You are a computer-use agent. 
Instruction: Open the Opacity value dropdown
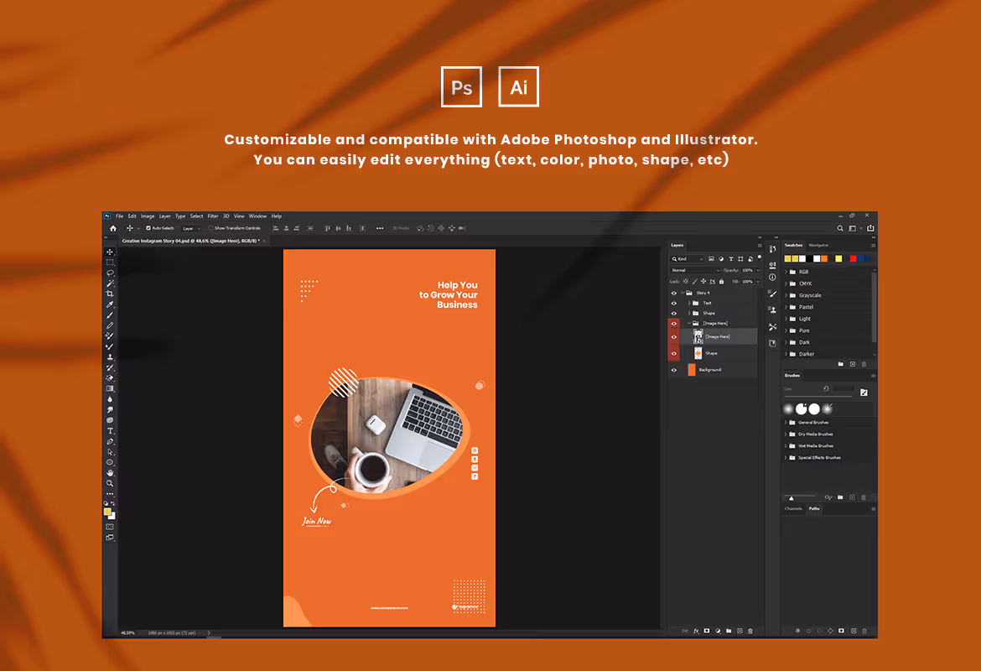757,270
